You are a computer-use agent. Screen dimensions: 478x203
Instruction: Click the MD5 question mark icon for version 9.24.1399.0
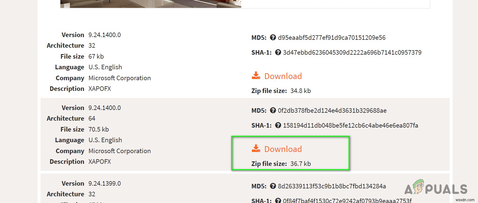pyautogui.click(x=273, y=186)
